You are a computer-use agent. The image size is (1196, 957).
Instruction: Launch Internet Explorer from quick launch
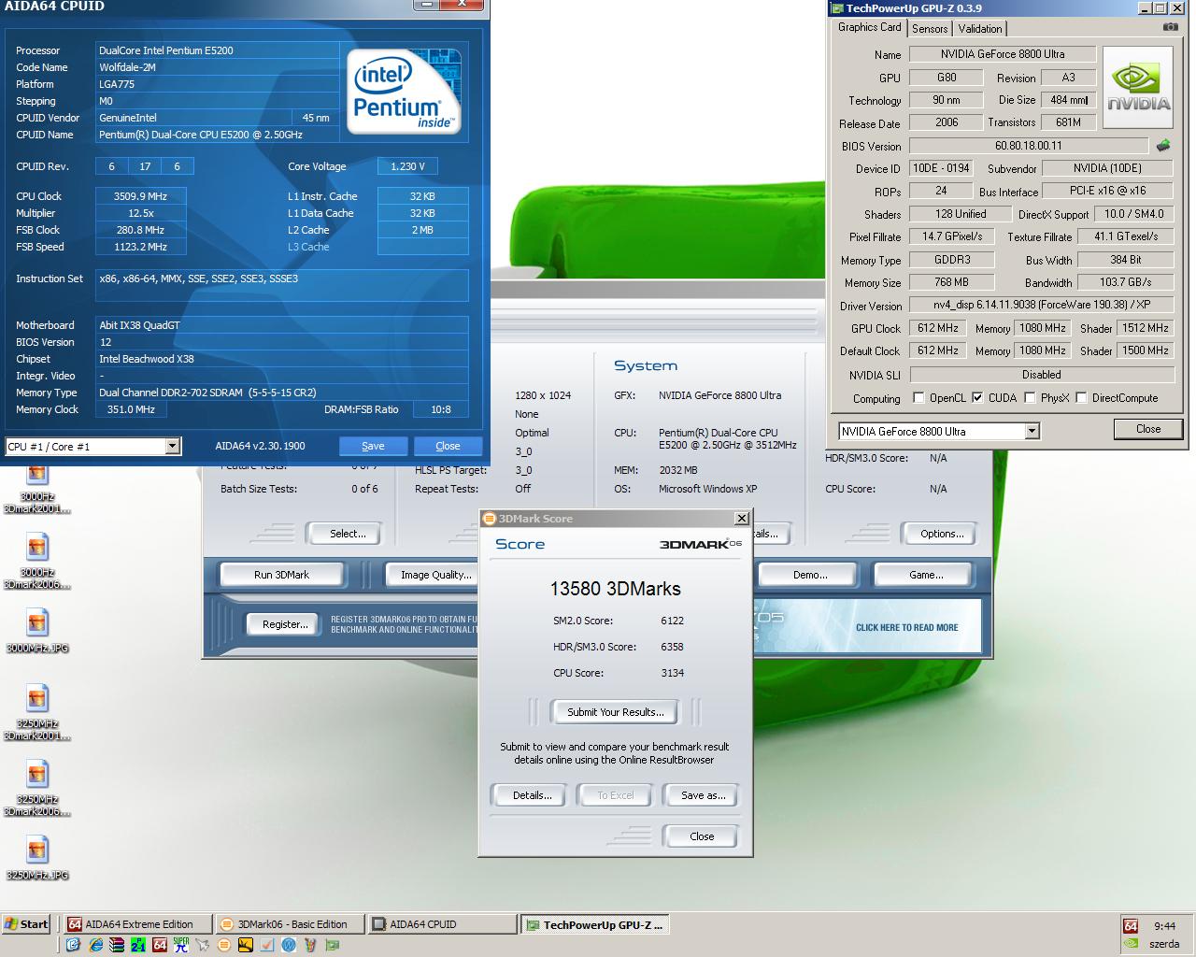[x=96, y=945]
